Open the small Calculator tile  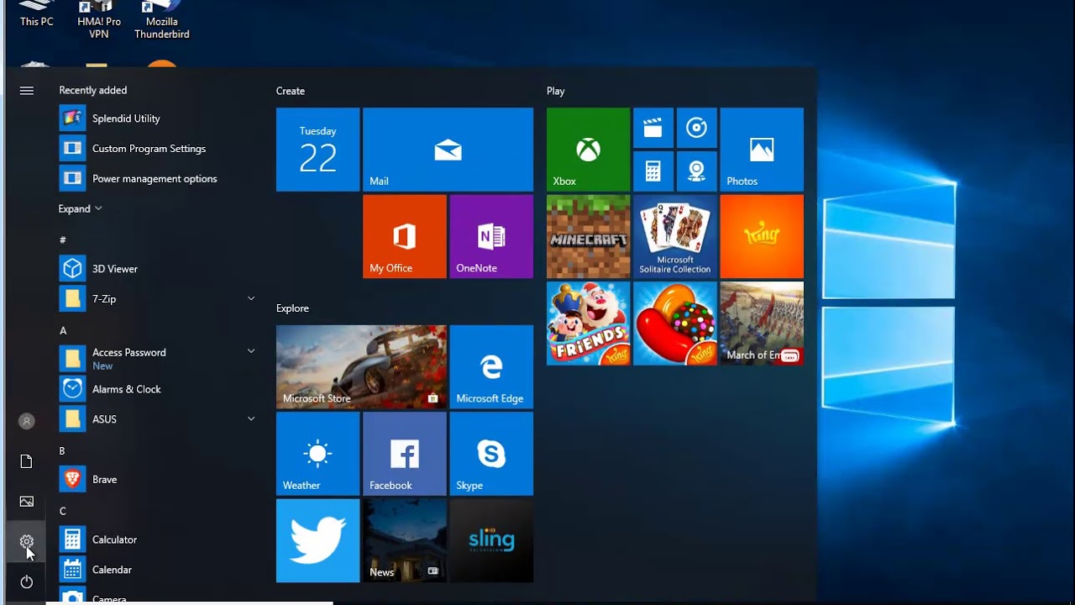[x=653, y=171]
